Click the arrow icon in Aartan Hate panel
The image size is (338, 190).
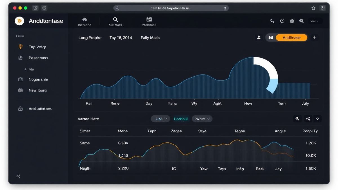[x=318, y=119]
